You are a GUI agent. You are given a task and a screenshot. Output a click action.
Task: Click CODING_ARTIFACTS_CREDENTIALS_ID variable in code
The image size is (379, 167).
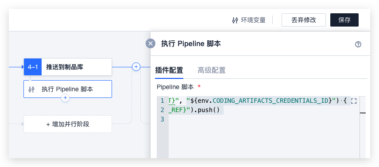pos(270,101)
